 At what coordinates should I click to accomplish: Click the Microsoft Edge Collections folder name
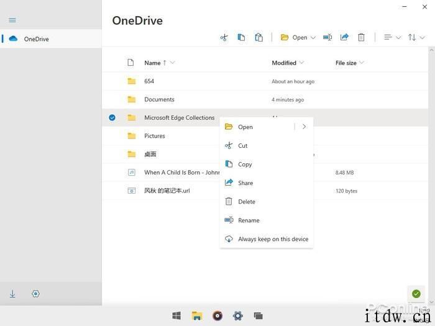click(x=179, y=117)
